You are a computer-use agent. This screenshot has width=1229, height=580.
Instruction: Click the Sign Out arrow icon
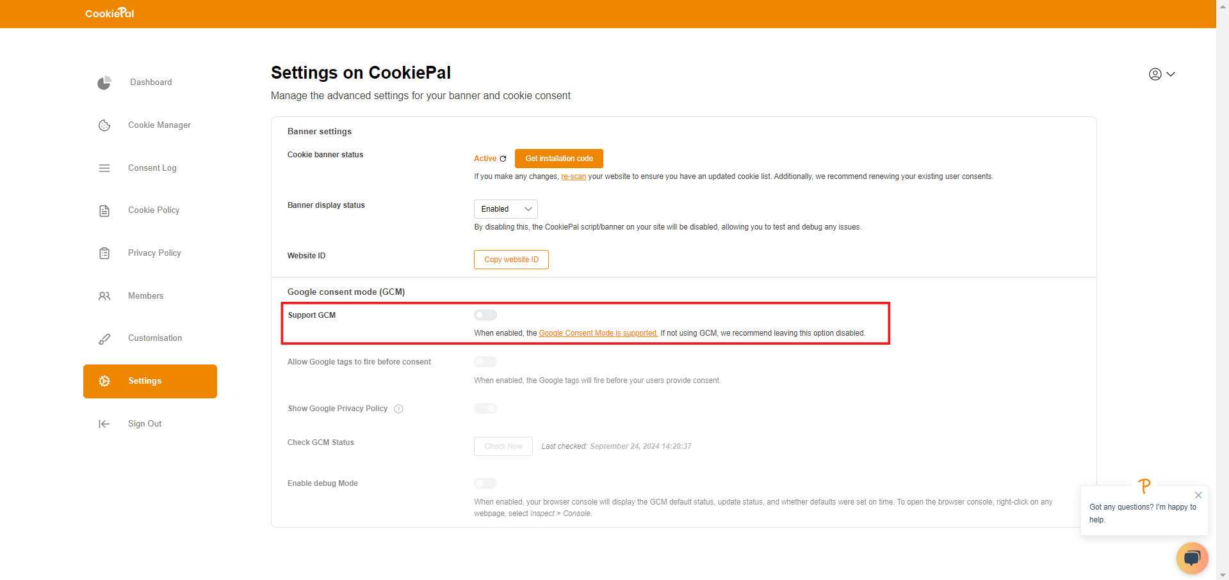click(104, 424)
